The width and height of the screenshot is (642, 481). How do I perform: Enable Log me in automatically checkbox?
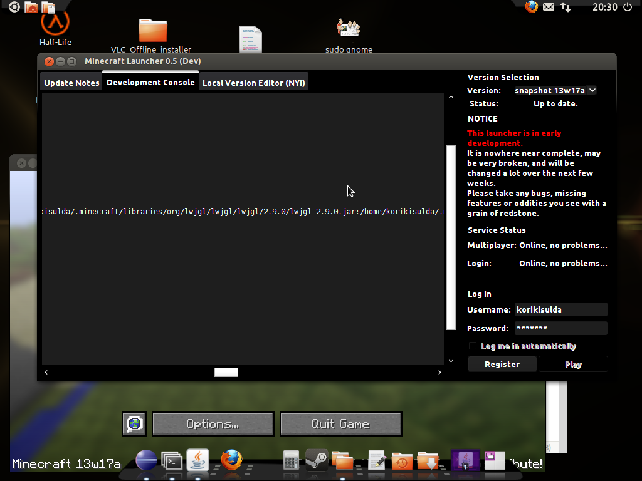[473, 346]
